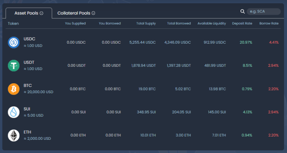Click the Ethereum diamond icon
Image resolution: width=287 pixels, height=153 pixels.
coord(14,135)
